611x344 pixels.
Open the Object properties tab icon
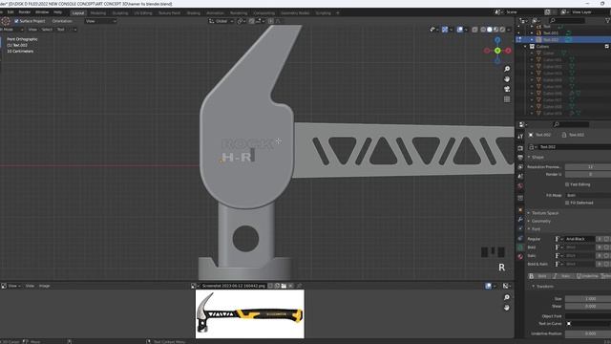[520, 210]
